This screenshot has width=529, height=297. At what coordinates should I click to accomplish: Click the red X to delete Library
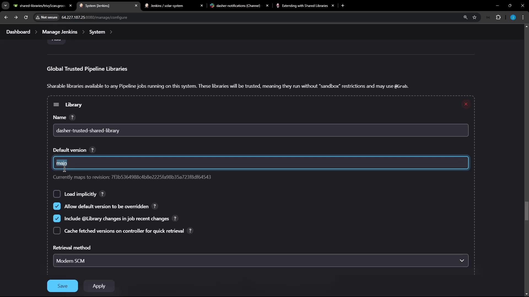466,104
